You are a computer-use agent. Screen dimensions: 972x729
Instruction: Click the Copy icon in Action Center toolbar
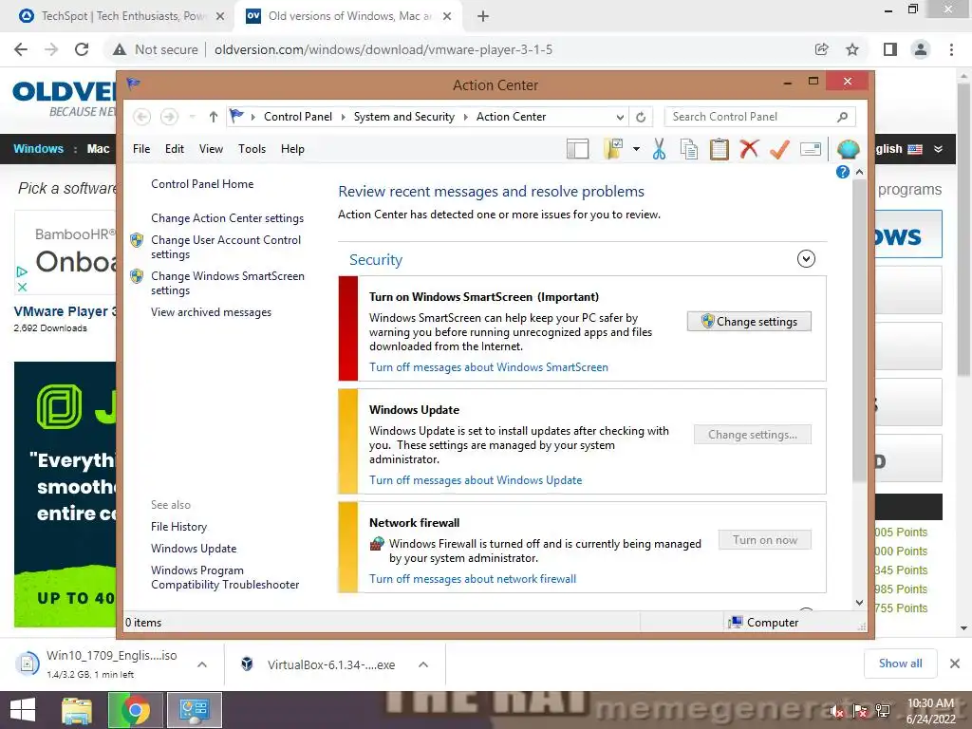coord(689,149)
